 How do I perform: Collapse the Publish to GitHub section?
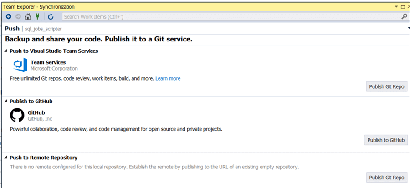[6, 101]
